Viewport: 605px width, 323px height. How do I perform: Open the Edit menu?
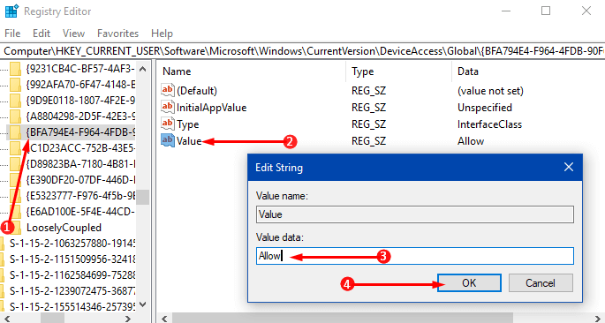click(42, 34)
